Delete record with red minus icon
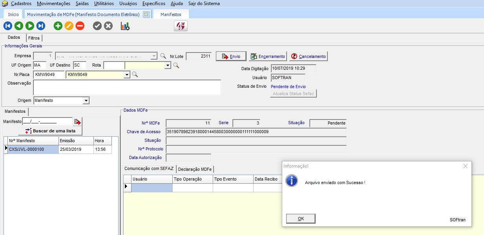 point(80,26)
